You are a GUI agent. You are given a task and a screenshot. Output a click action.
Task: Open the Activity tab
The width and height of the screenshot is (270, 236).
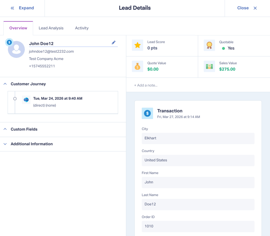coord(82,28)
